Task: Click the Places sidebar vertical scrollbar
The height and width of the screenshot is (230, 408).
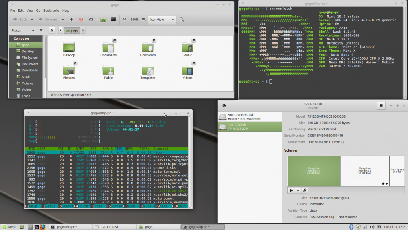Action: 44,57
